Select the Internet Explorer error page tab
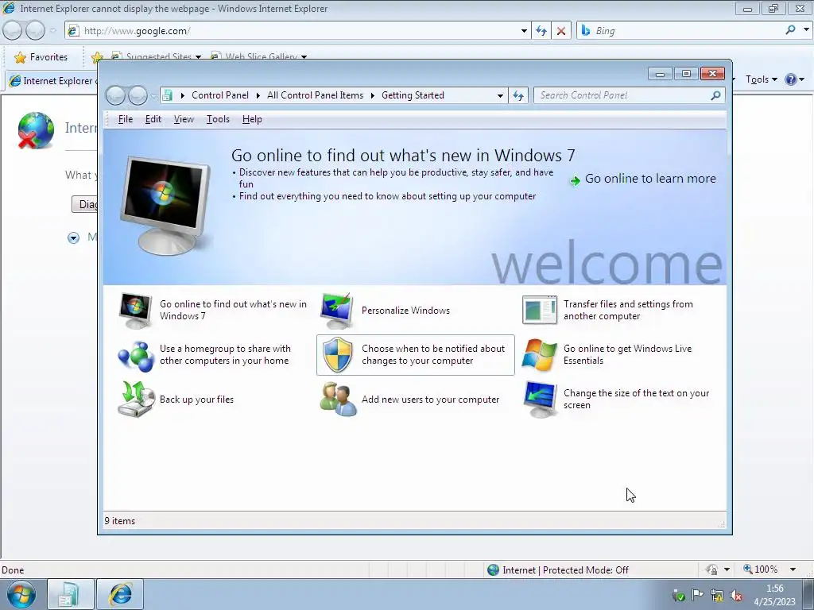Image resolution: width=814 pixels, height=610 pixels. [52, 81]
